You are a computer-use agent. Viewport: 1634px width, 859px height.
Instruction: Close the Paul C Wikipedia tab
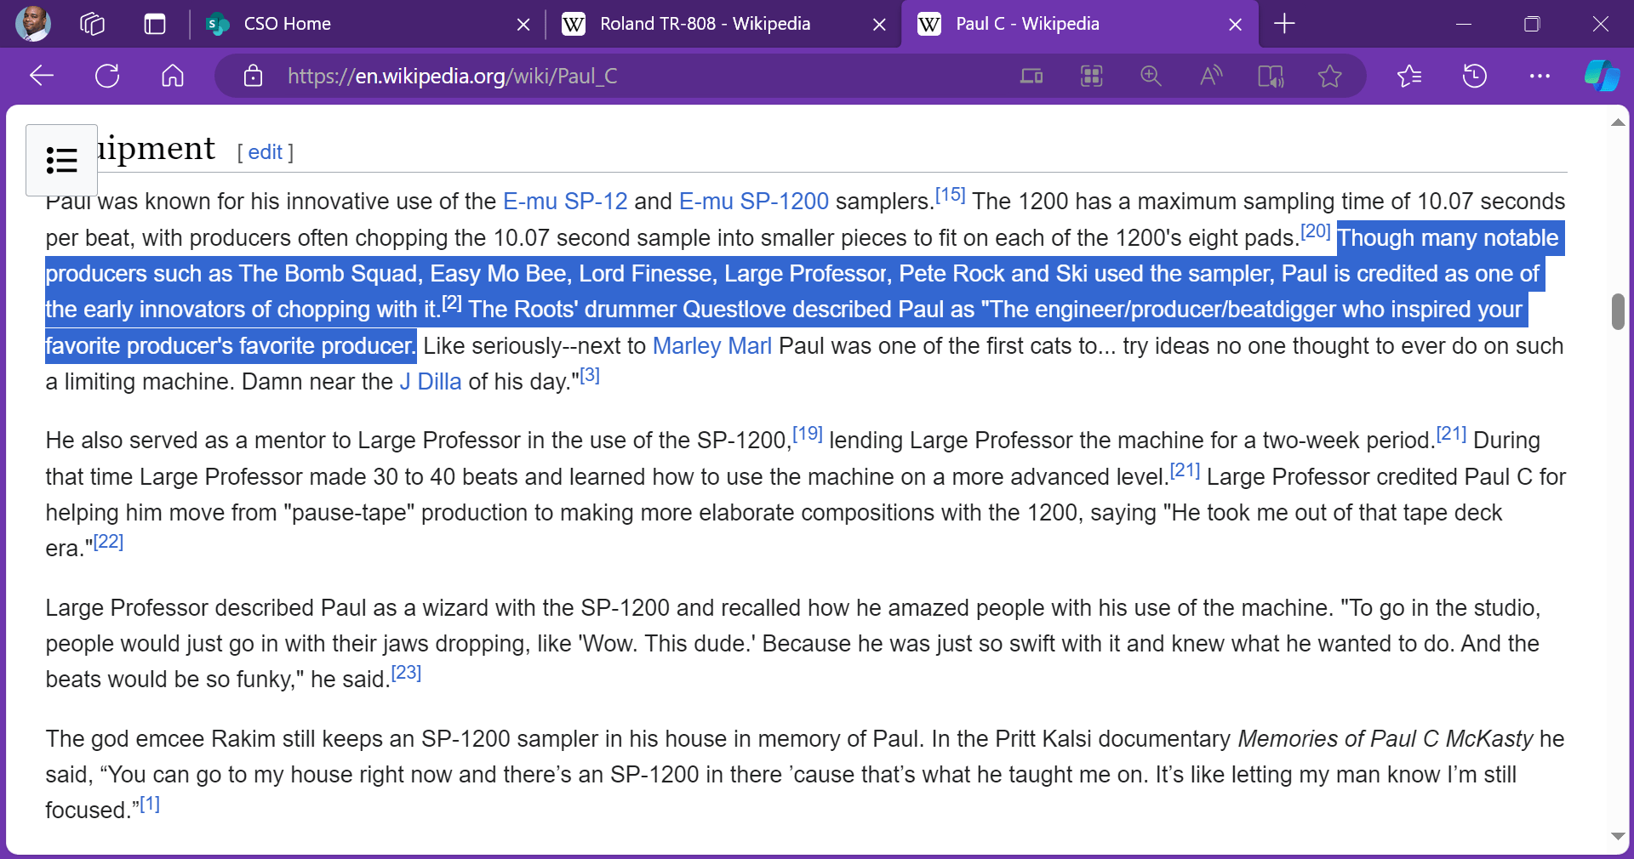click(1235, 25)
